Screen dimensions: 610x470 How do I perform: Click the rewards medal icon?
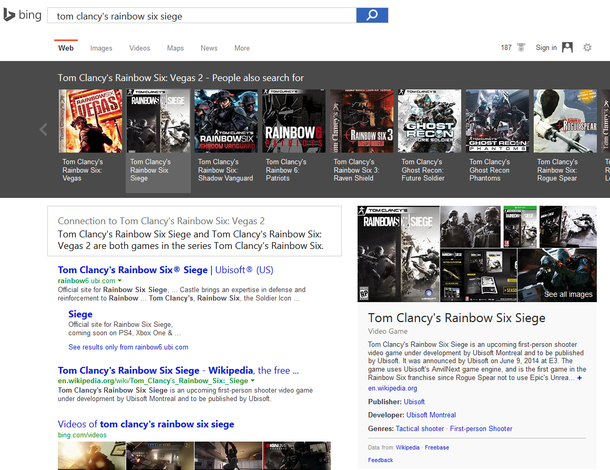521,47
